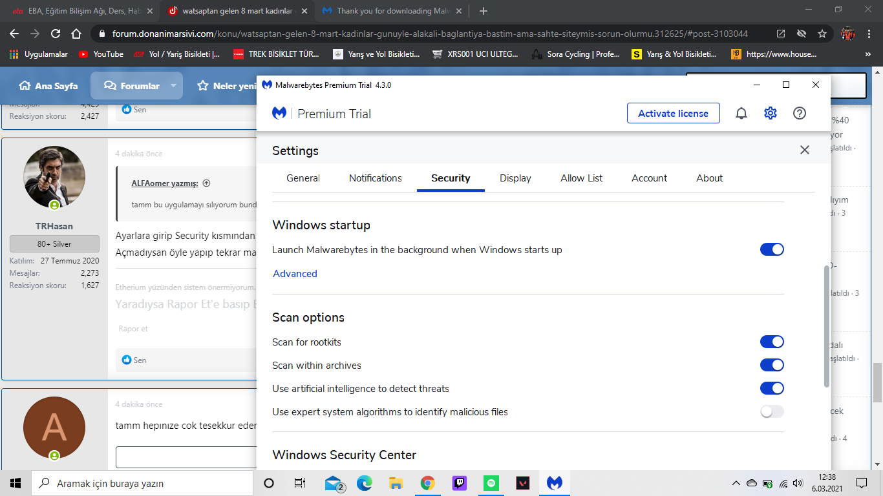Switch to Chrome on taskbar
This screenshot has width=883, height=496.
pos(427,483)
